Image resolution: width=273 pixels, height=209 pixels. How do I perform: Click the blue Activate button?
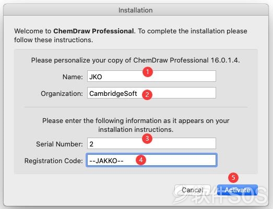click(x=238, y=190)
